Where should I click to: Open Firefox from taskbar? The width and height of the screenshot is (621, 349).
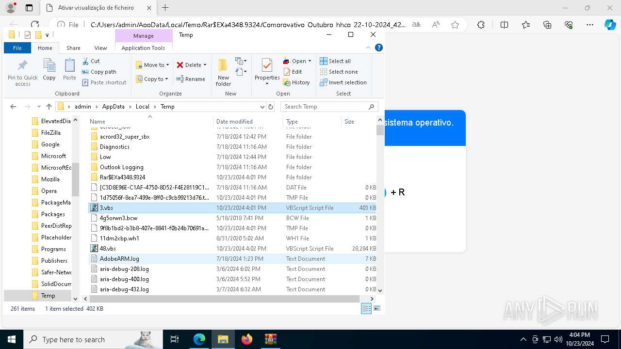tap(247, 339)
